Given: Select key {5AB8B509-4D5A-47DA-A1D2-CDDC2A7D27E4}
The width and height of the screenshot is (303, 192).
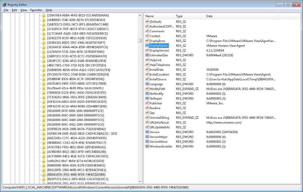Looking at the screenshot, I should coord(78,70).
